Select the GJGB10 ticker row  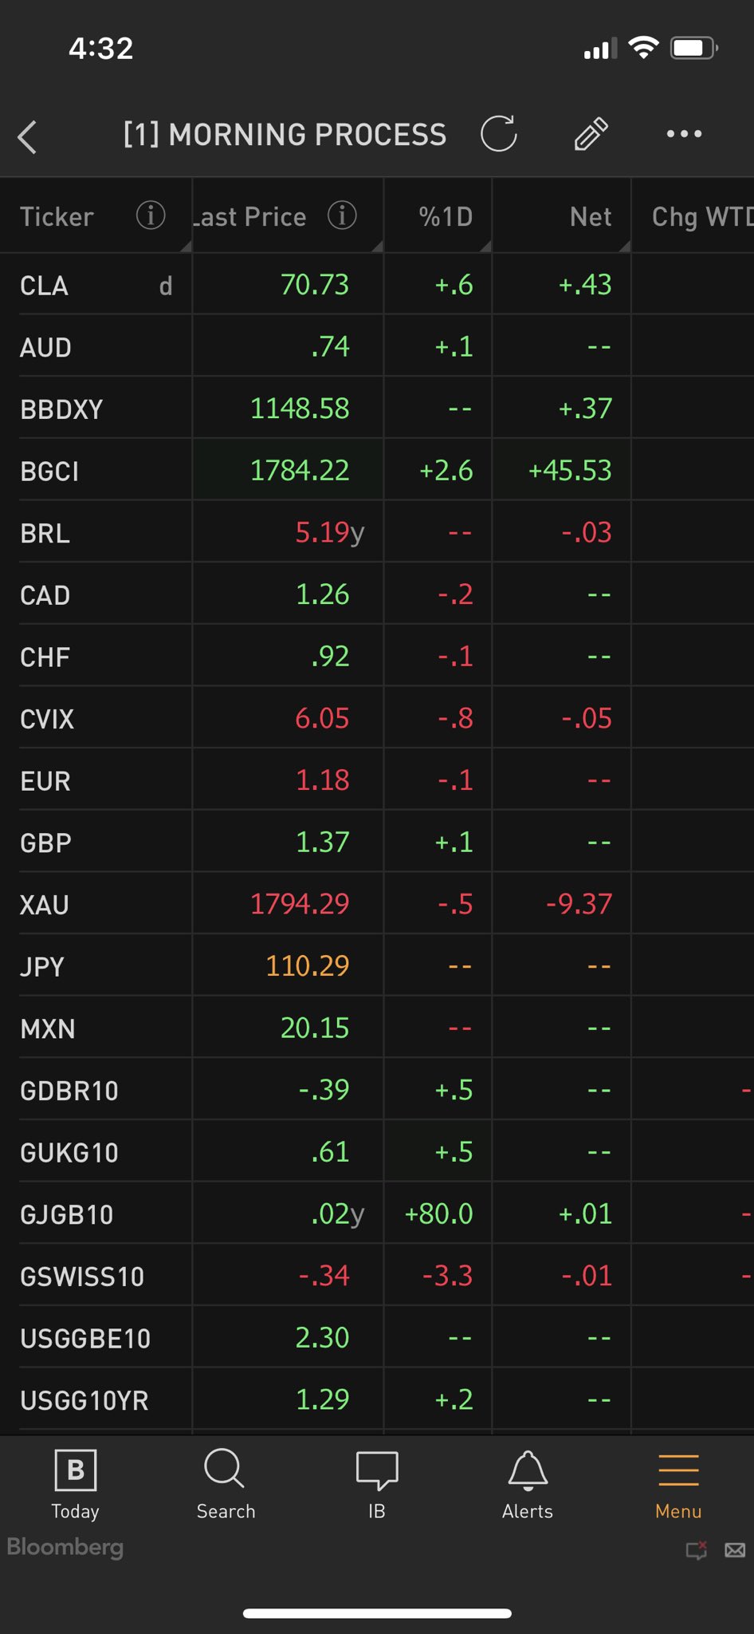point(67,1215)
